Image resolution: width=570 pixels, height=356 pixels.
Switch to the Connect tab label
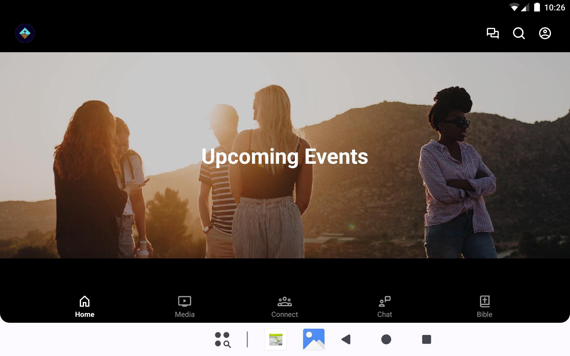(x=284, y=314)
